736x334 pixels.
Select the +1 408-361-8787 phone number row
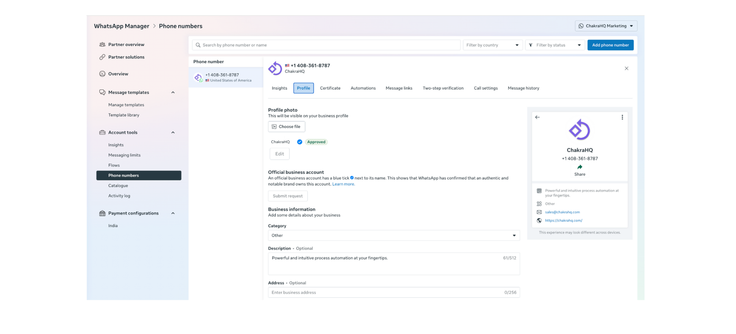(226, 77)
